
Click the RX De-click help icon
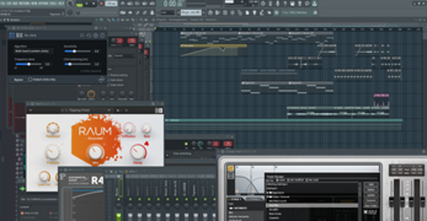pos(101,35)
